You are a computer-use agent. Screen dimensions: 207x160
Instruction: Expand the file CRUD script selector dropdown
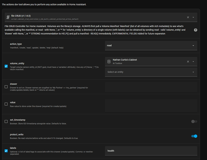coord(194,17)
